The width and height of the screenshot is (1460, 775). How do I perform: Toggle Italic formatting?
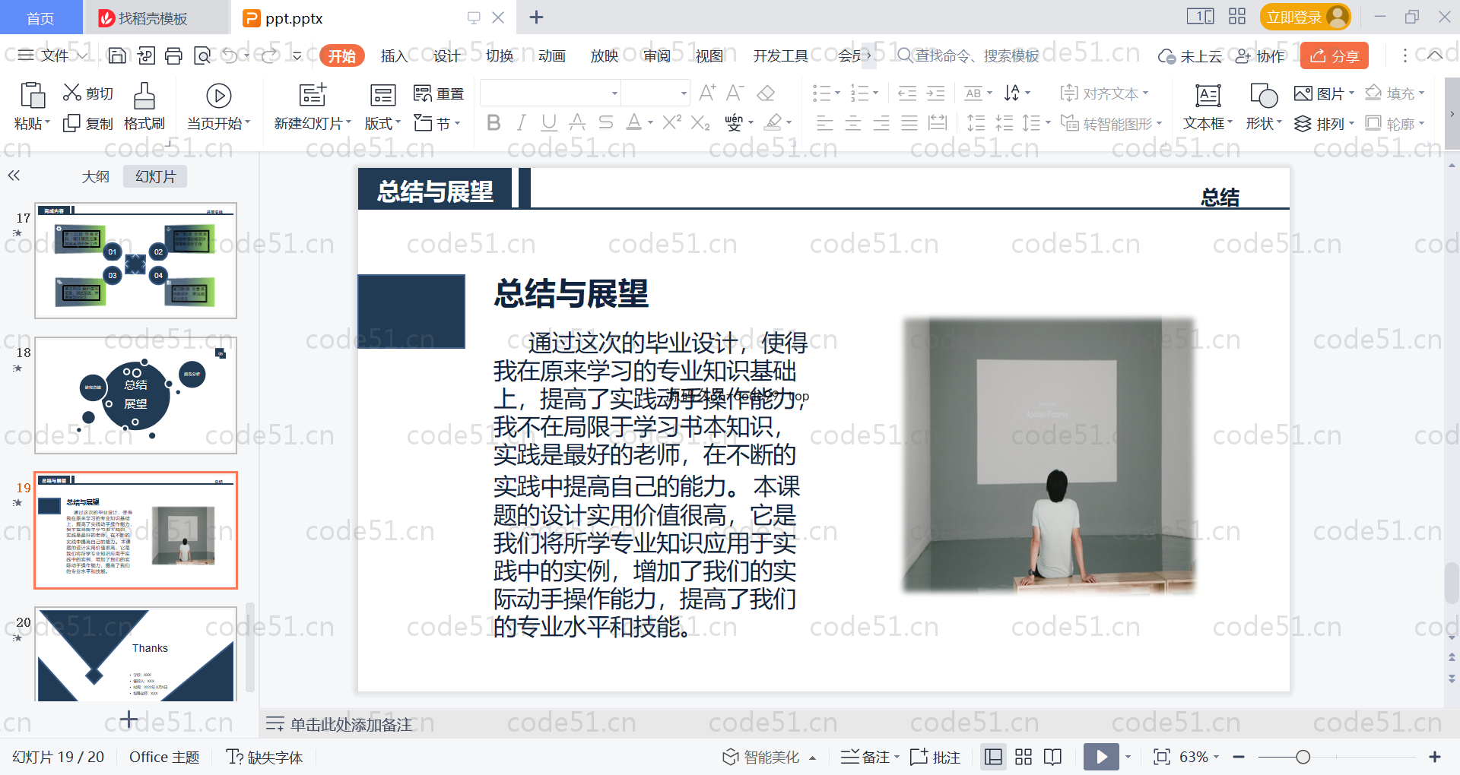[x=521, y=122]
